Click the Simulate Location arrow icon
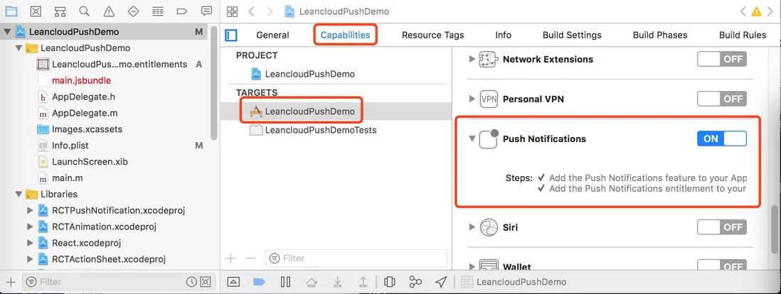 pyautogui.click(x=441, y=282)
